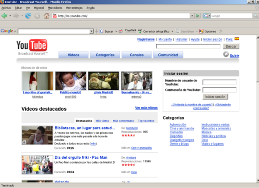The width and height of the screenshot is (259, 188).
Task: Open dropdown next to the Back button
Action: click(x=10, y=16)
